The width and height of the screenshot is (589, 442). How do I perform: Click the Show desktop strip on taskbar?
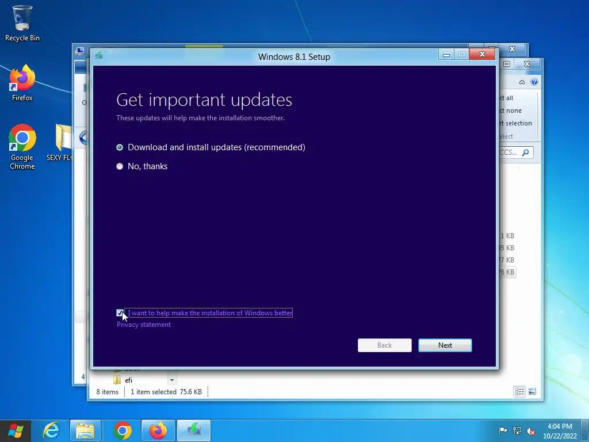586,430
